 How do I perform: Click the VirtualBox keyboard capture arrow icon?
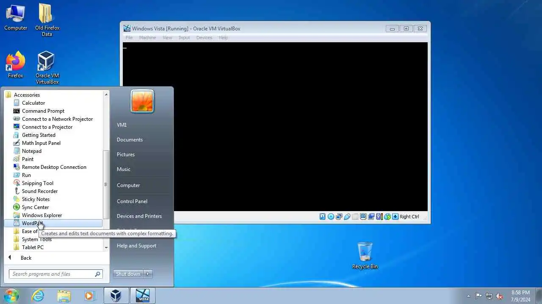tap(395, 217)
